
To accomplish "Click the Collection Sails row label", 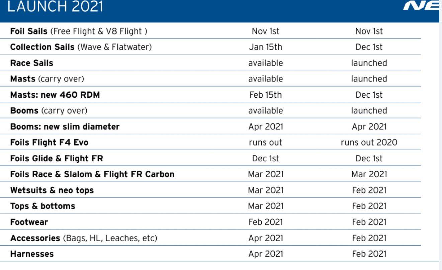I will (x=81, y=47).
